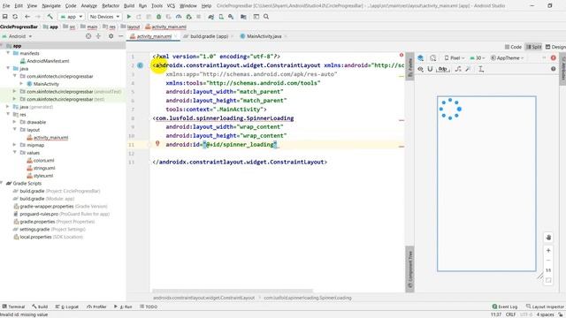Expand the mipmap folder

tap(15, 145)
